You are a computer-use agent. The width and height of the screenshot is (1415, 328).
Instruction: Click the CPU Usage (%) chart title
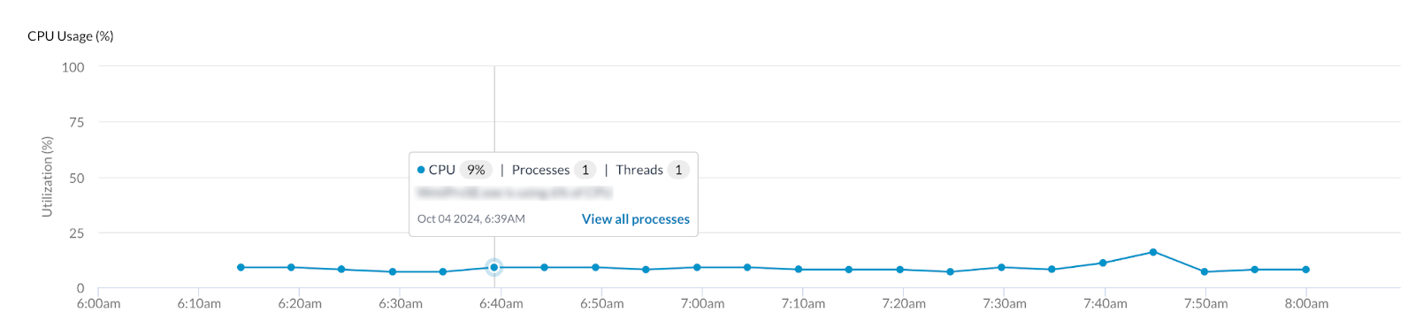[71, 36]
